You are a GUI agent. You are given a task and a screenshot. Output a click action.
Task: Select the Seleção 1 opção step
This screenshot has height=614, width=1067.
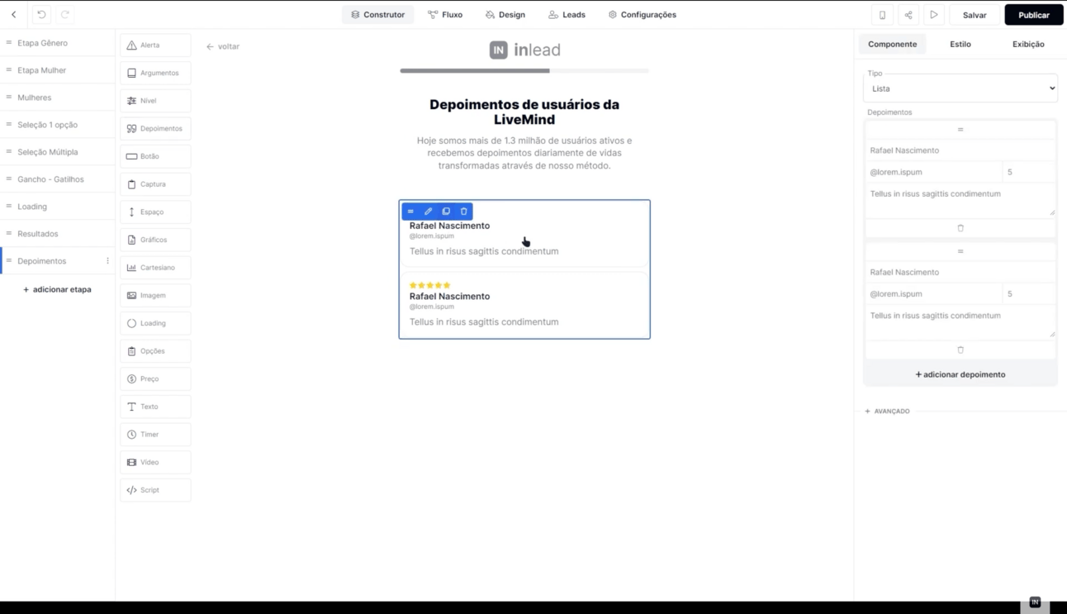pos(58,125)
